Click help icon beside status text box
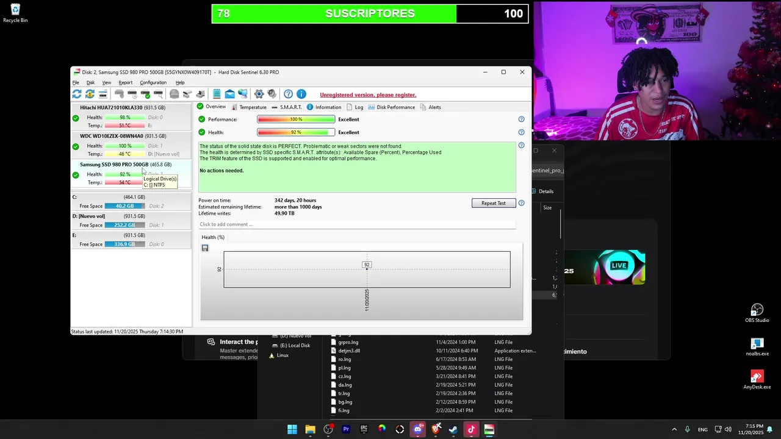781x439 pixels. 521,145
